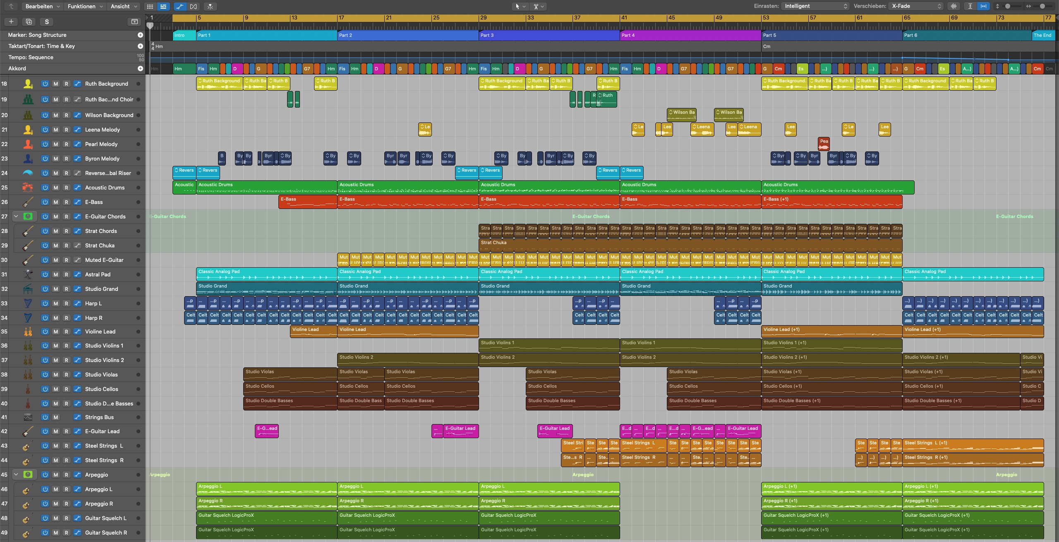
Task: Click the duplicate track icon
Action: pos(29,22)
